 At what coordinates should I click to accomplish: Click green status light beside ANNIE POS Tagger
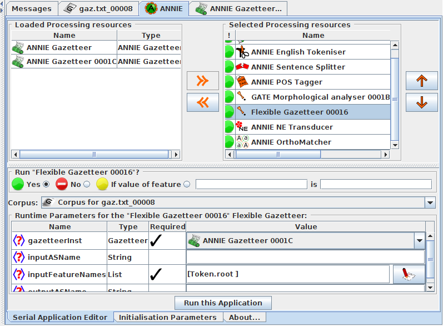tap(229, 82)
